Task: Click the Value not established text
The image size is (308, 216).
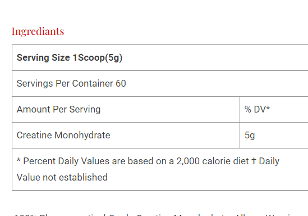Action: pyautogui.click(x=62, y=177)
